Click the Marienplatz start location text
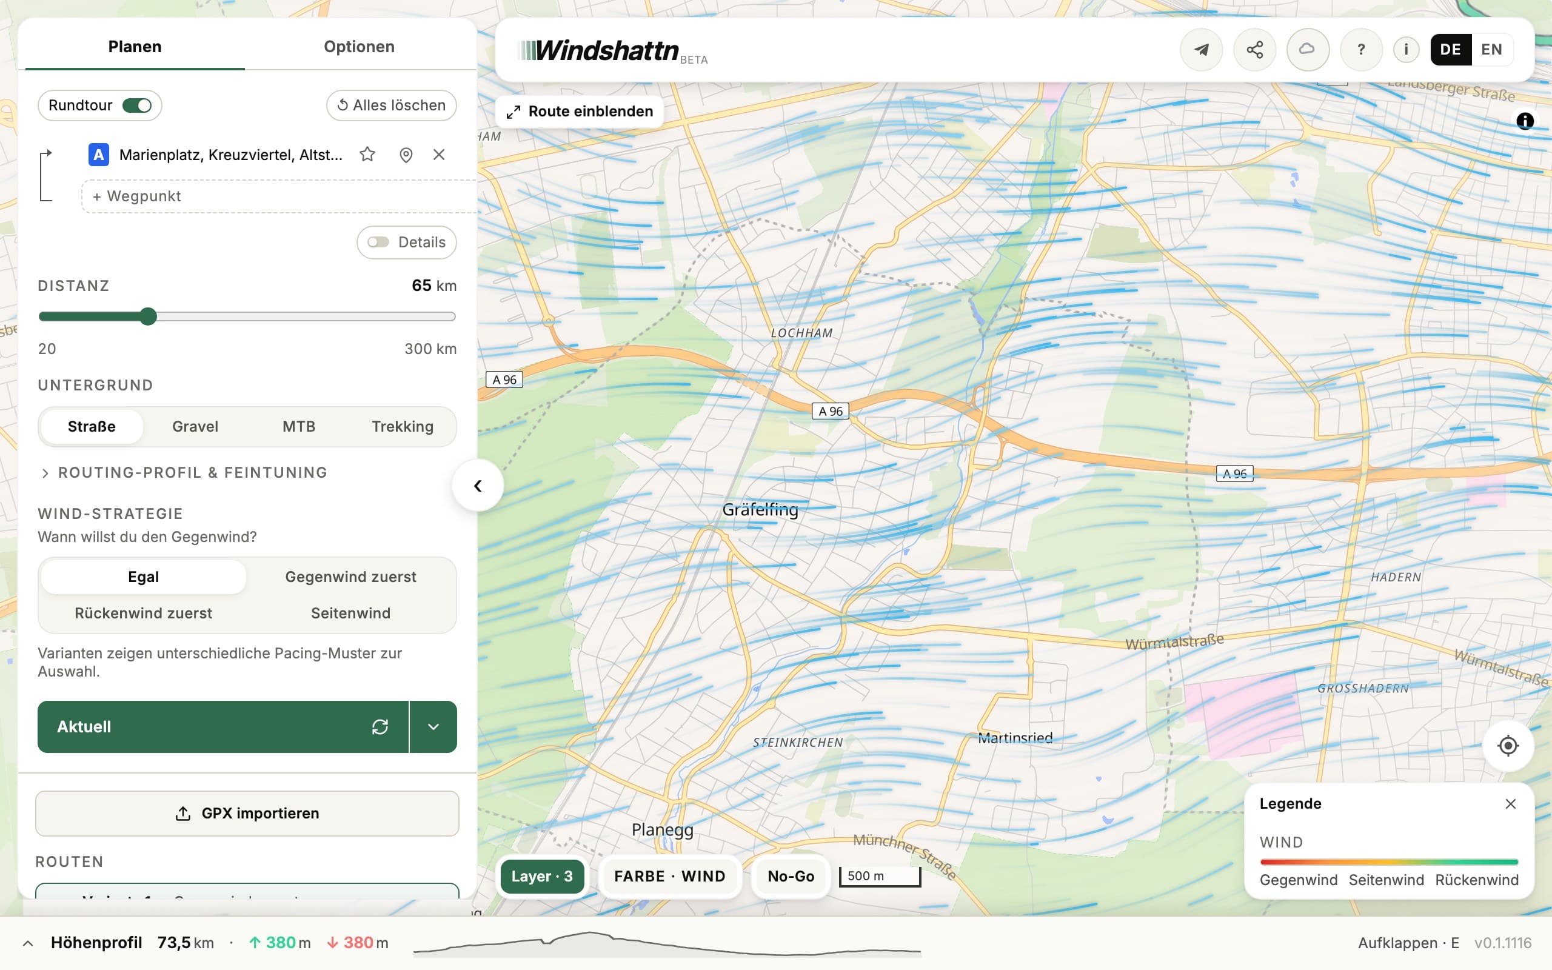1552x970 pixels. coord(231,155)
